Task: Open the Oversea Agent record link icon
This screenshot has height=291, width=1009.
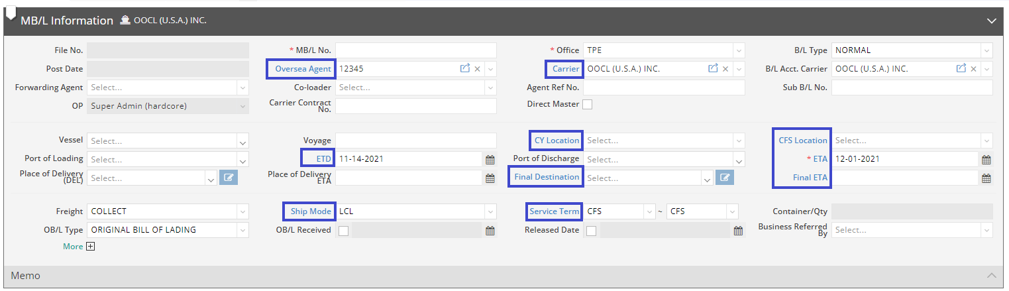Action: pyautogui.click(x=465, y=69)
